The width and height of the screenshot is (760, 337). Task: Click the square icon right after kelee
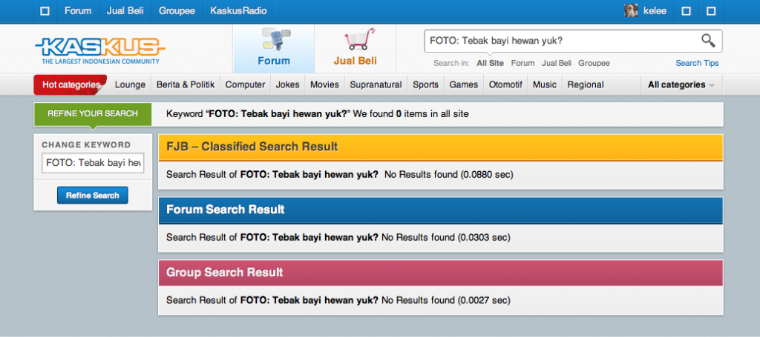(687, 11)
